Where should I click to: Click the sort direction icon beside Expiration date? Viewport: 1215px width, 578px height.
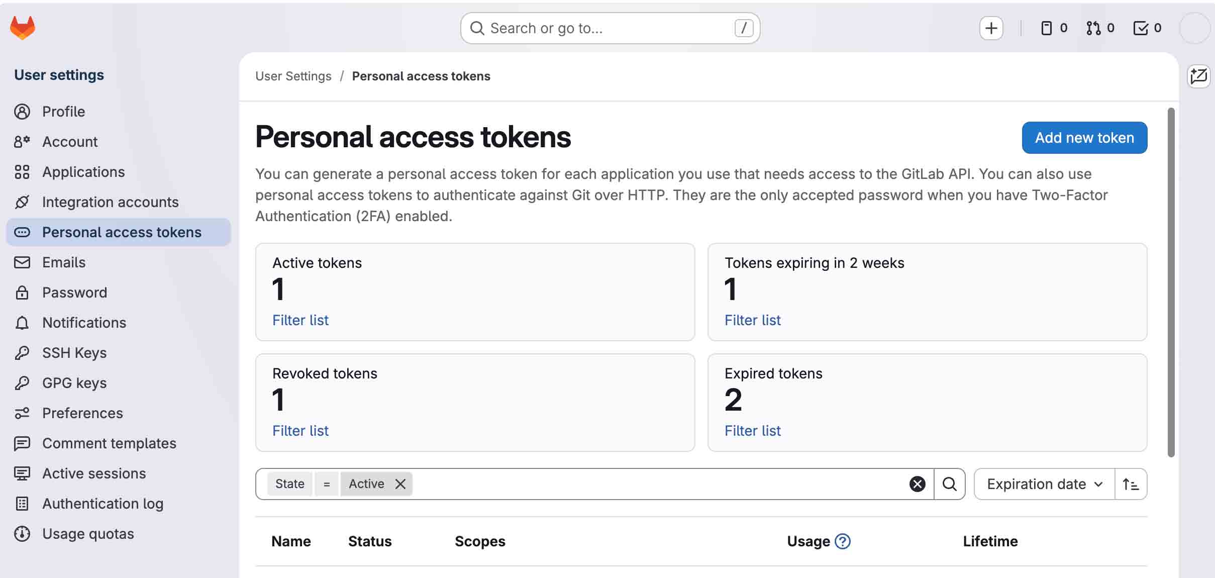pyautogui.click(x=1131, y=484)
